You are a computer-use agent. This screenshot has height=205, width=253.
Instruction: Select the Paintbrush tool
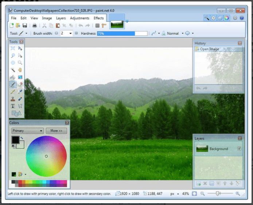pos(13,84)
